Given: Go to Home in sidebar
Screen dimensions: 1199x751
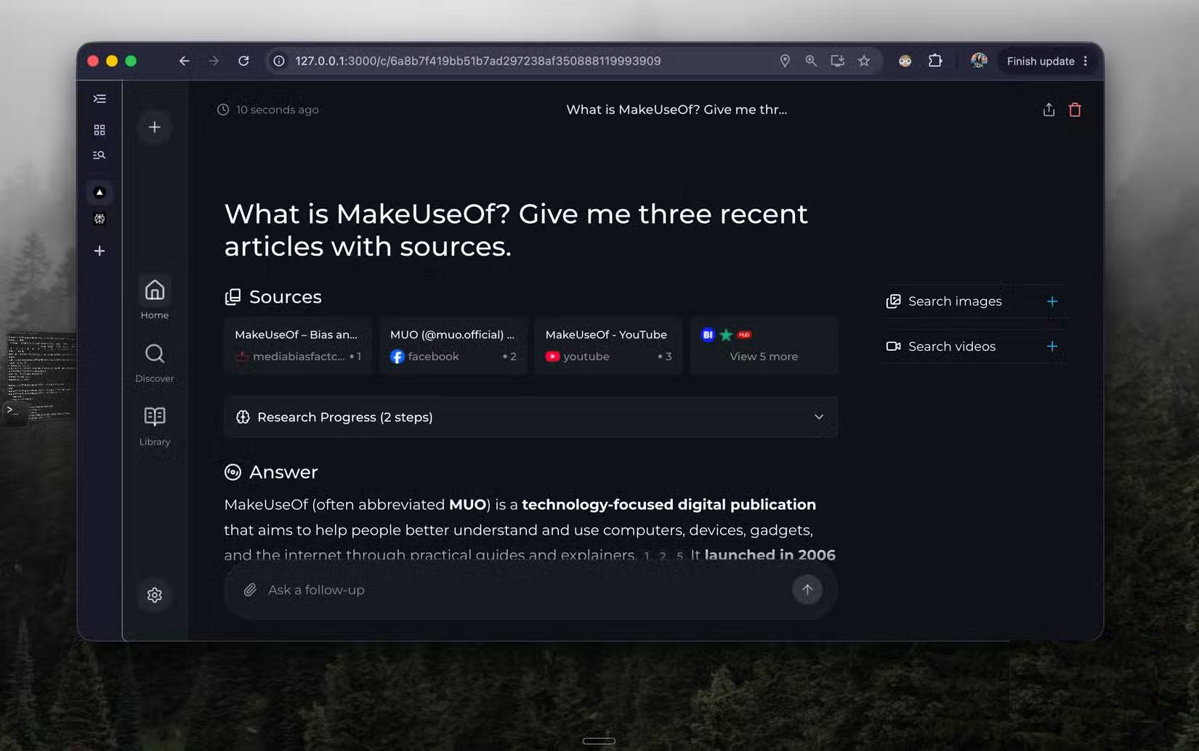Looking at the screenshot, I should coord(155,299).
